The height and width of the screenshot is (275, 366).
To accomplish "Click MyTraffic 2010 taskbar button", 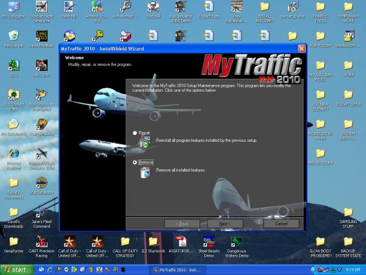I will click(178, 270).
